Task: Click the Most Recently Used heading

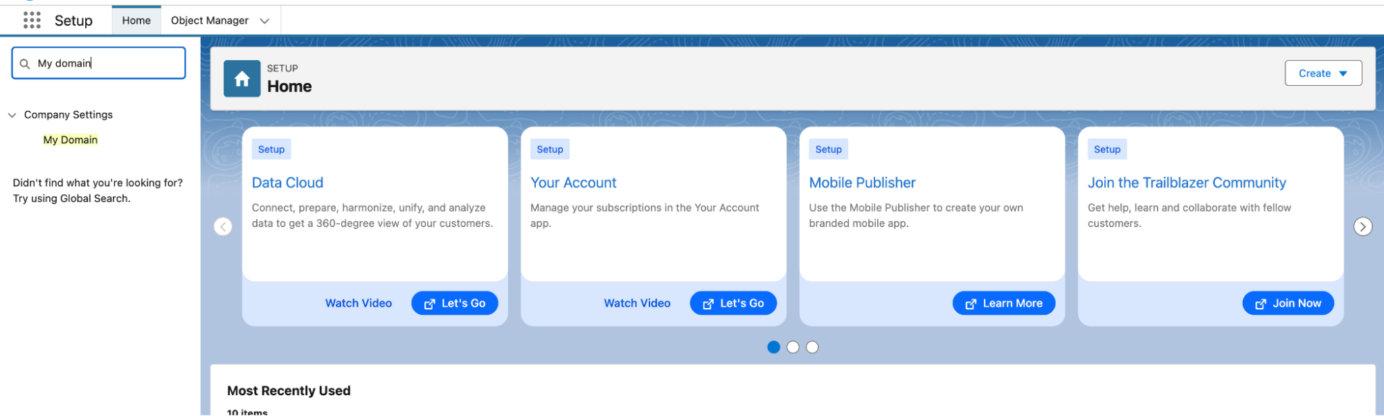Action: (x=289, y=391)
